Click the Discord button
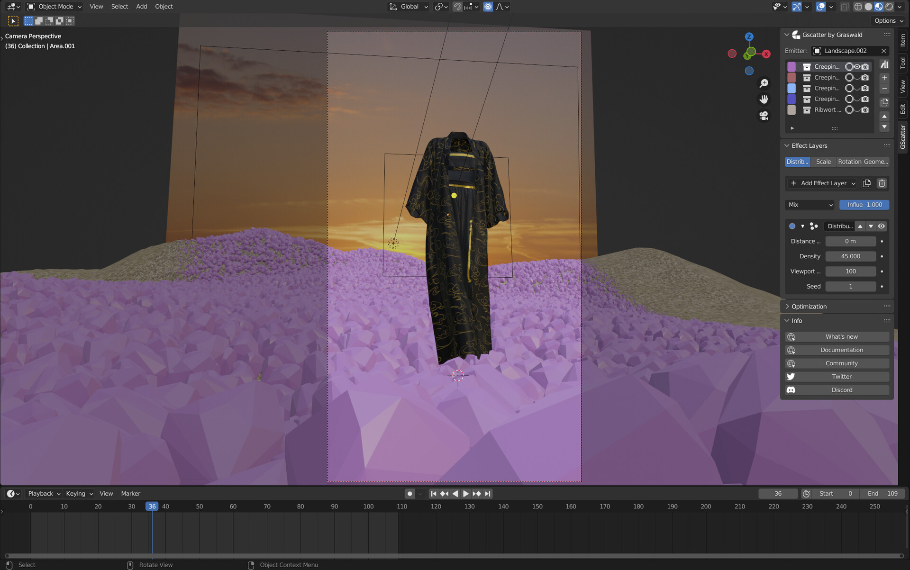Image resolution: width=910 pixels, height=570 pixels. point(841,390)
